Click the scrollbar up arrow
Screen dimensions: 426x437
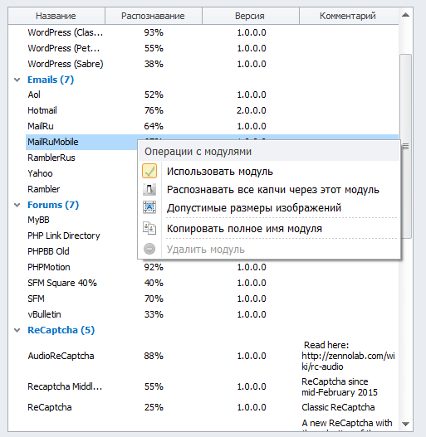tap(405, 15)
